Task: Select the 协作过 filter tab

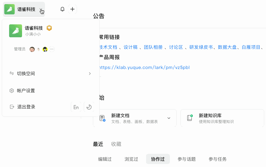Action: (x=158, y=159)
